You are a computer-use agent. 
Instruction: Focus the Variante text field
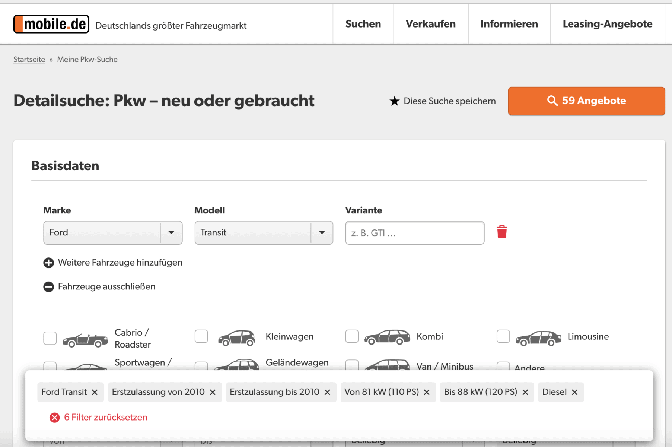(415, 233)
